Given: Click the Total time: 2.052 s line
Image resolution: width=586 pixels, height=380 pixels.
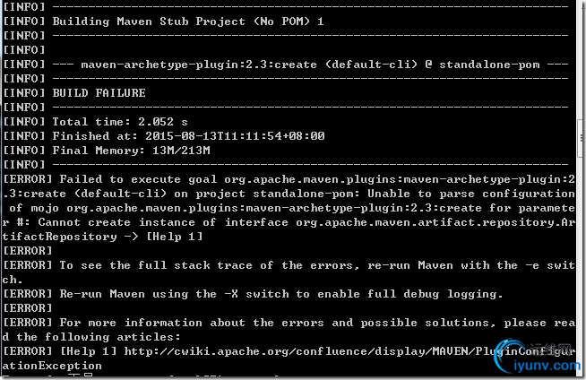Looking at the screenshot, I should (119, 122).
